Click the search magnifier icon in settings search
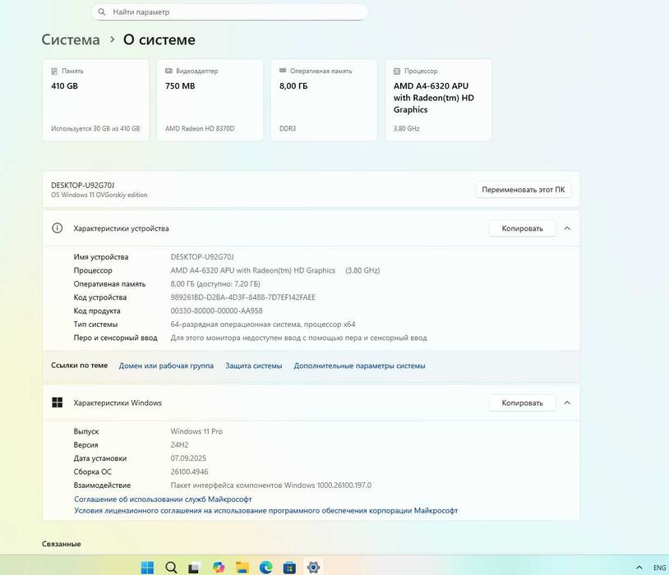 tap(102, 12)
